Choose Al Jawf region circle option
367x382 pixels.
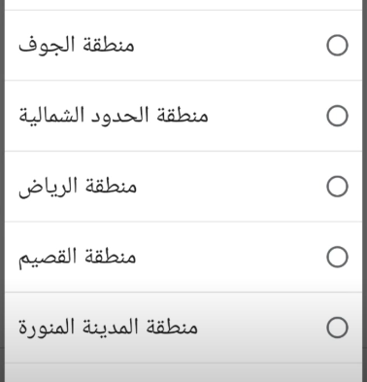coord(337,46)
